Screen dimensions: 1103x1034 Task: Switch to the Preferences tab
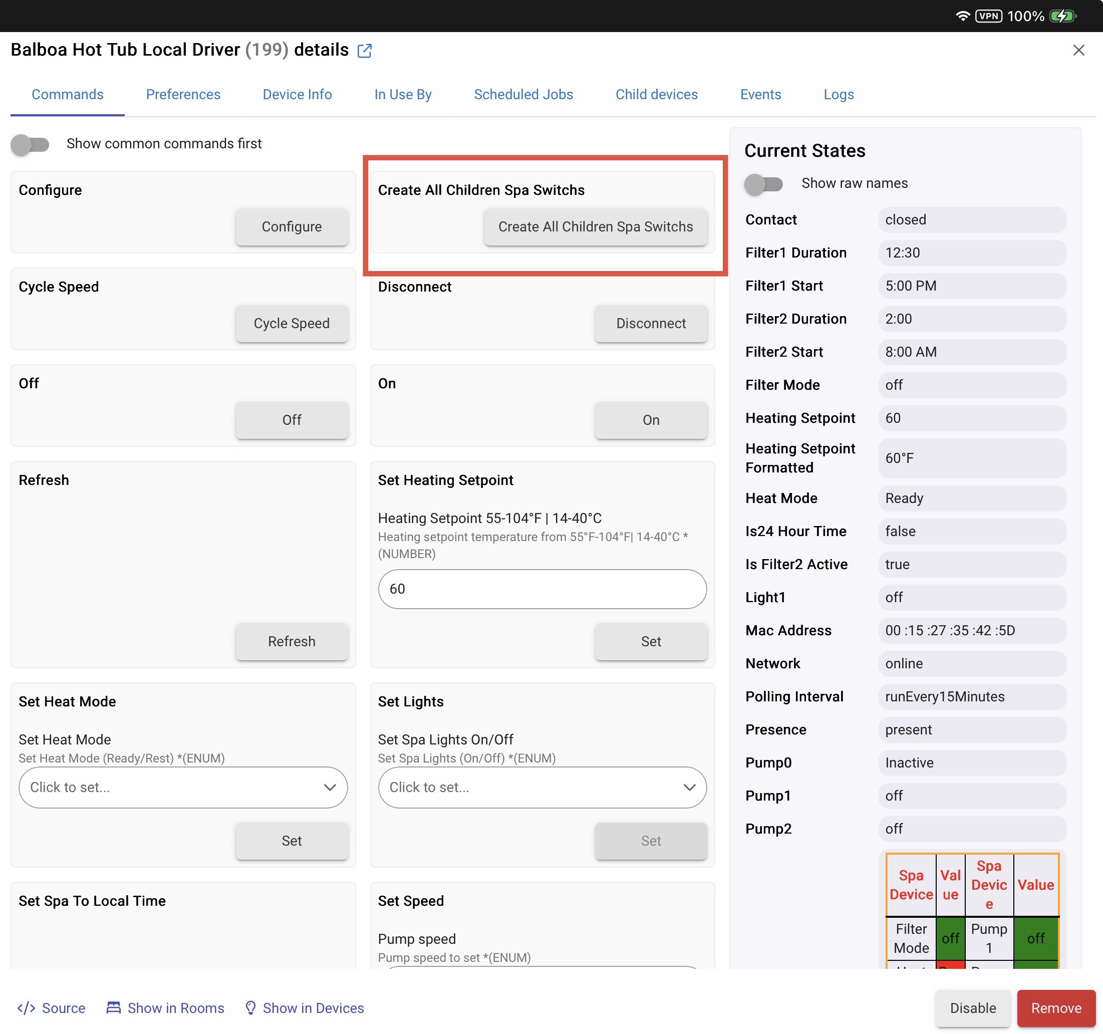pos(182,94)
